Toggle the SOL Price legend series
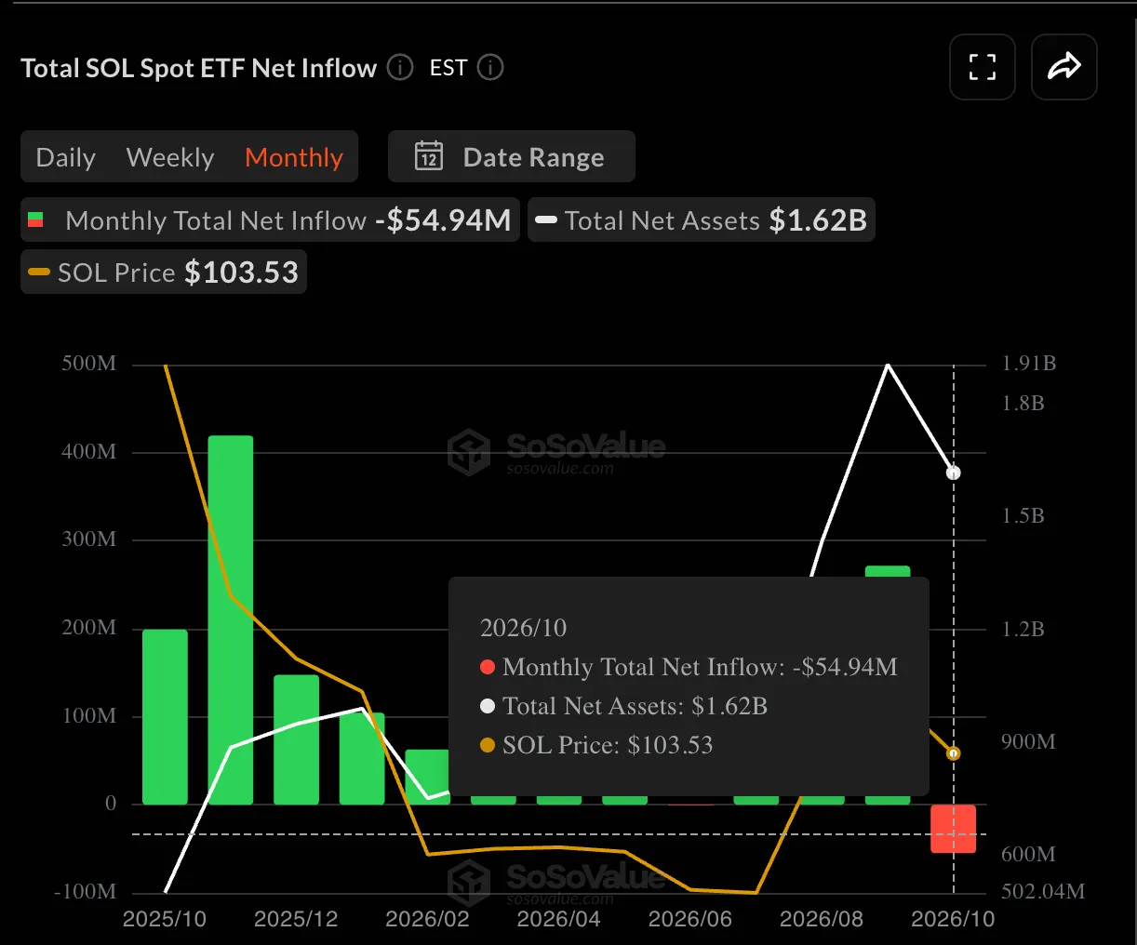Viewport: 1137px width, 945px height. pos(164,272)
